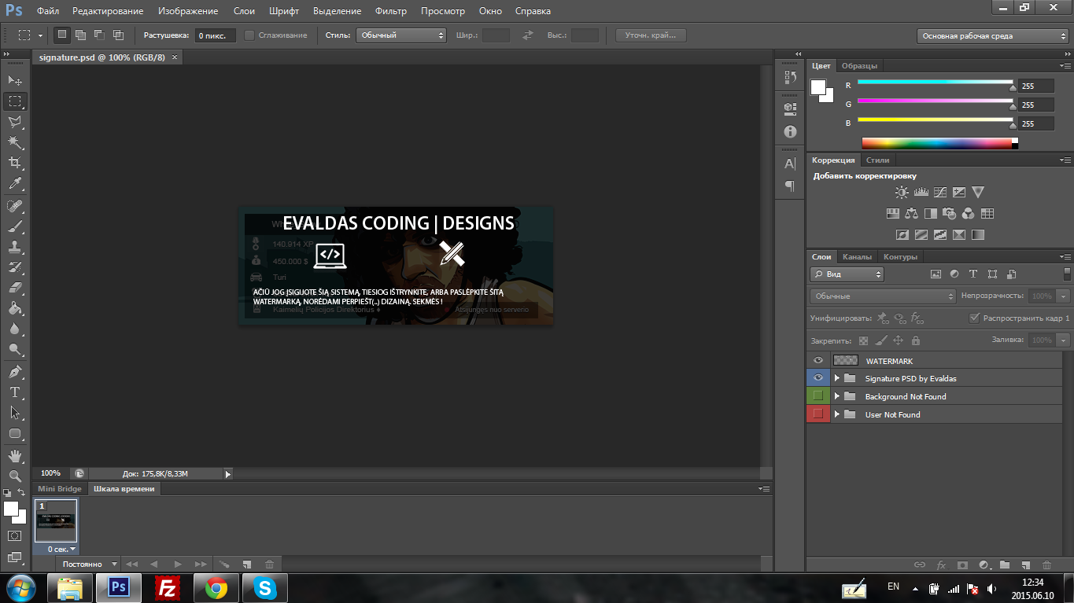1074x603 pixels.
Task: Select the Dodge tool
Action: click(15, 350)
